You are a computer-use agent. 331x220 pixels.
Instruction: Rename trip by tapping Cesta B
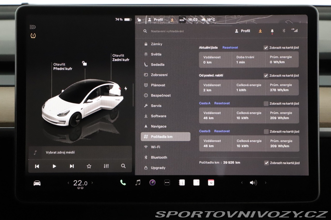[x=205, y=131]
